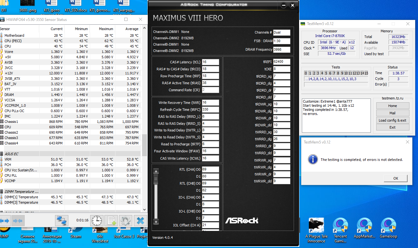Viewport: 418px width, 248px height.
Task: Select the Аннотация 2019-10 desktop file
Action: click(52, 235)
